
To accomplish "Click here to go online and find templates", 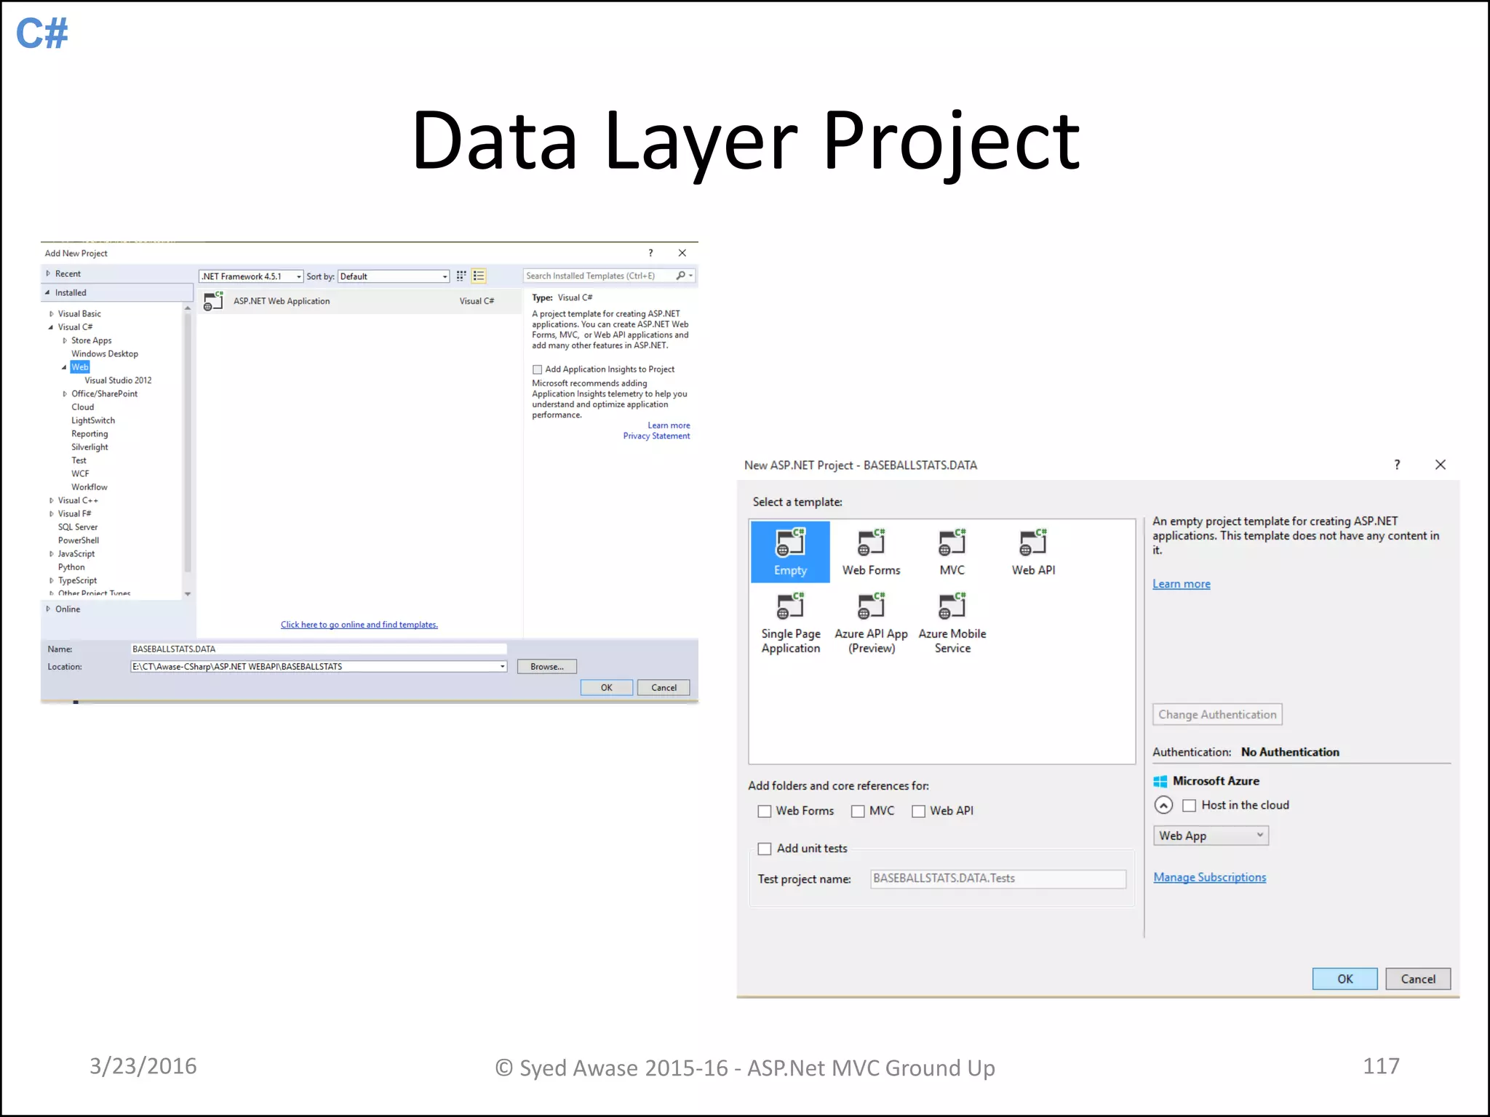I will (x=359, y=625).
